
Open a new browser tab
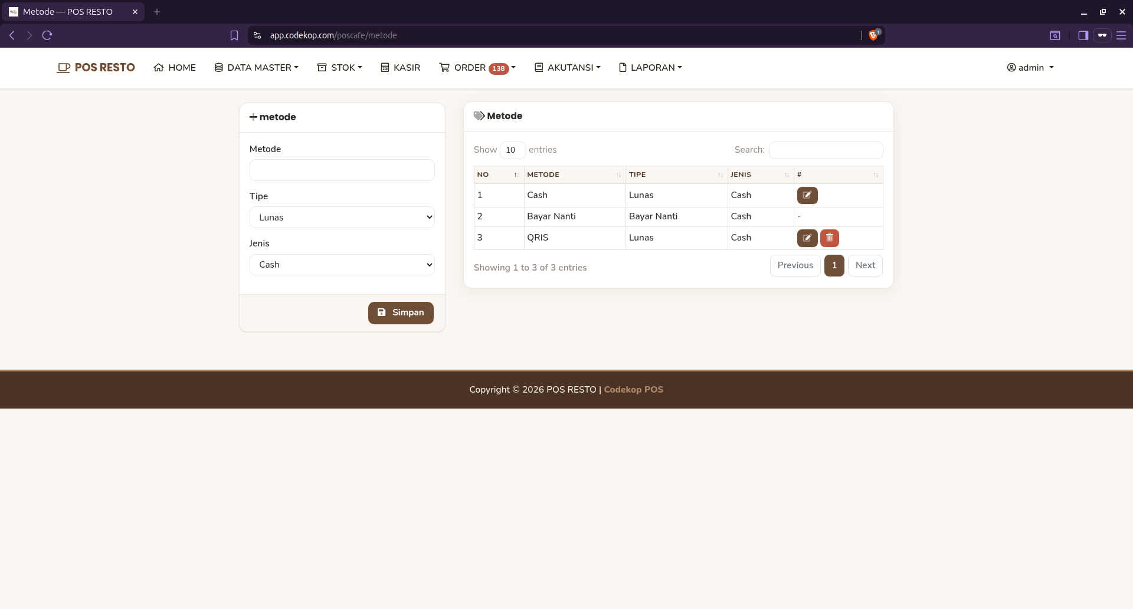(x=157, y=12)
